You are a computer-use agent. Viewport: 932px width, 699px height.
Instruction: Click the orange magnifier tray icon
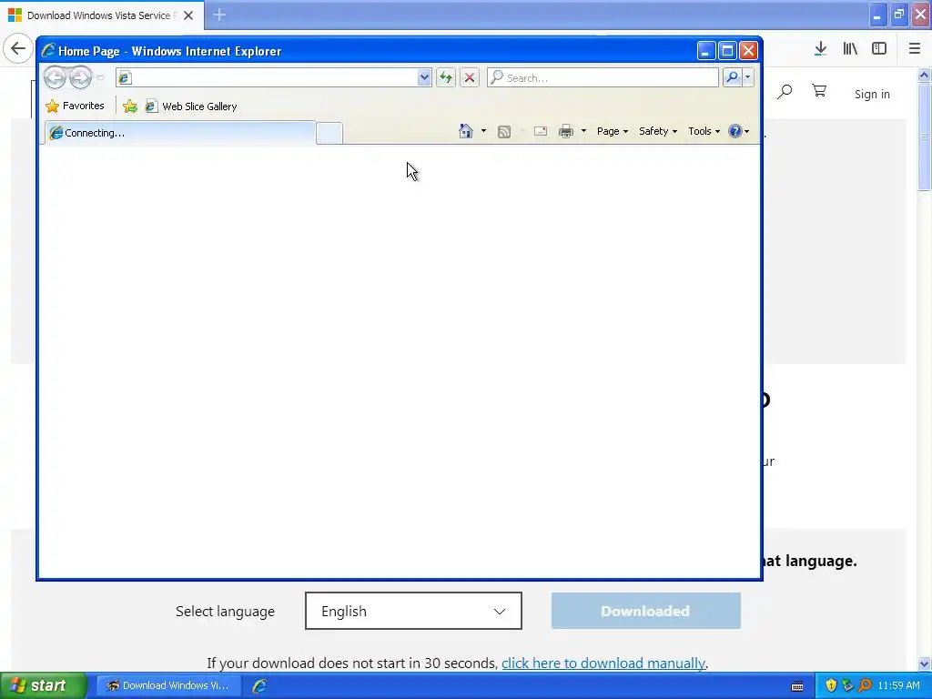(x=865, y=685)
